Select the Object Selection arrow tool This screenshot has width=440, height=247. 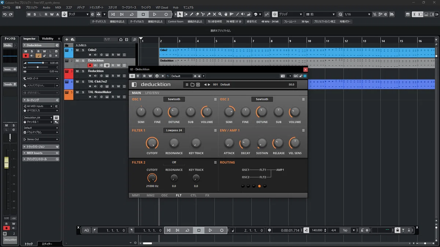(x=180, y=14)
